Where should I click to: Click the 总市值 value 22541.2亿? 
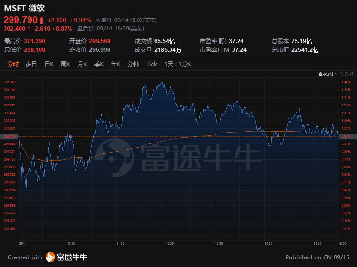tap(305, 49)
